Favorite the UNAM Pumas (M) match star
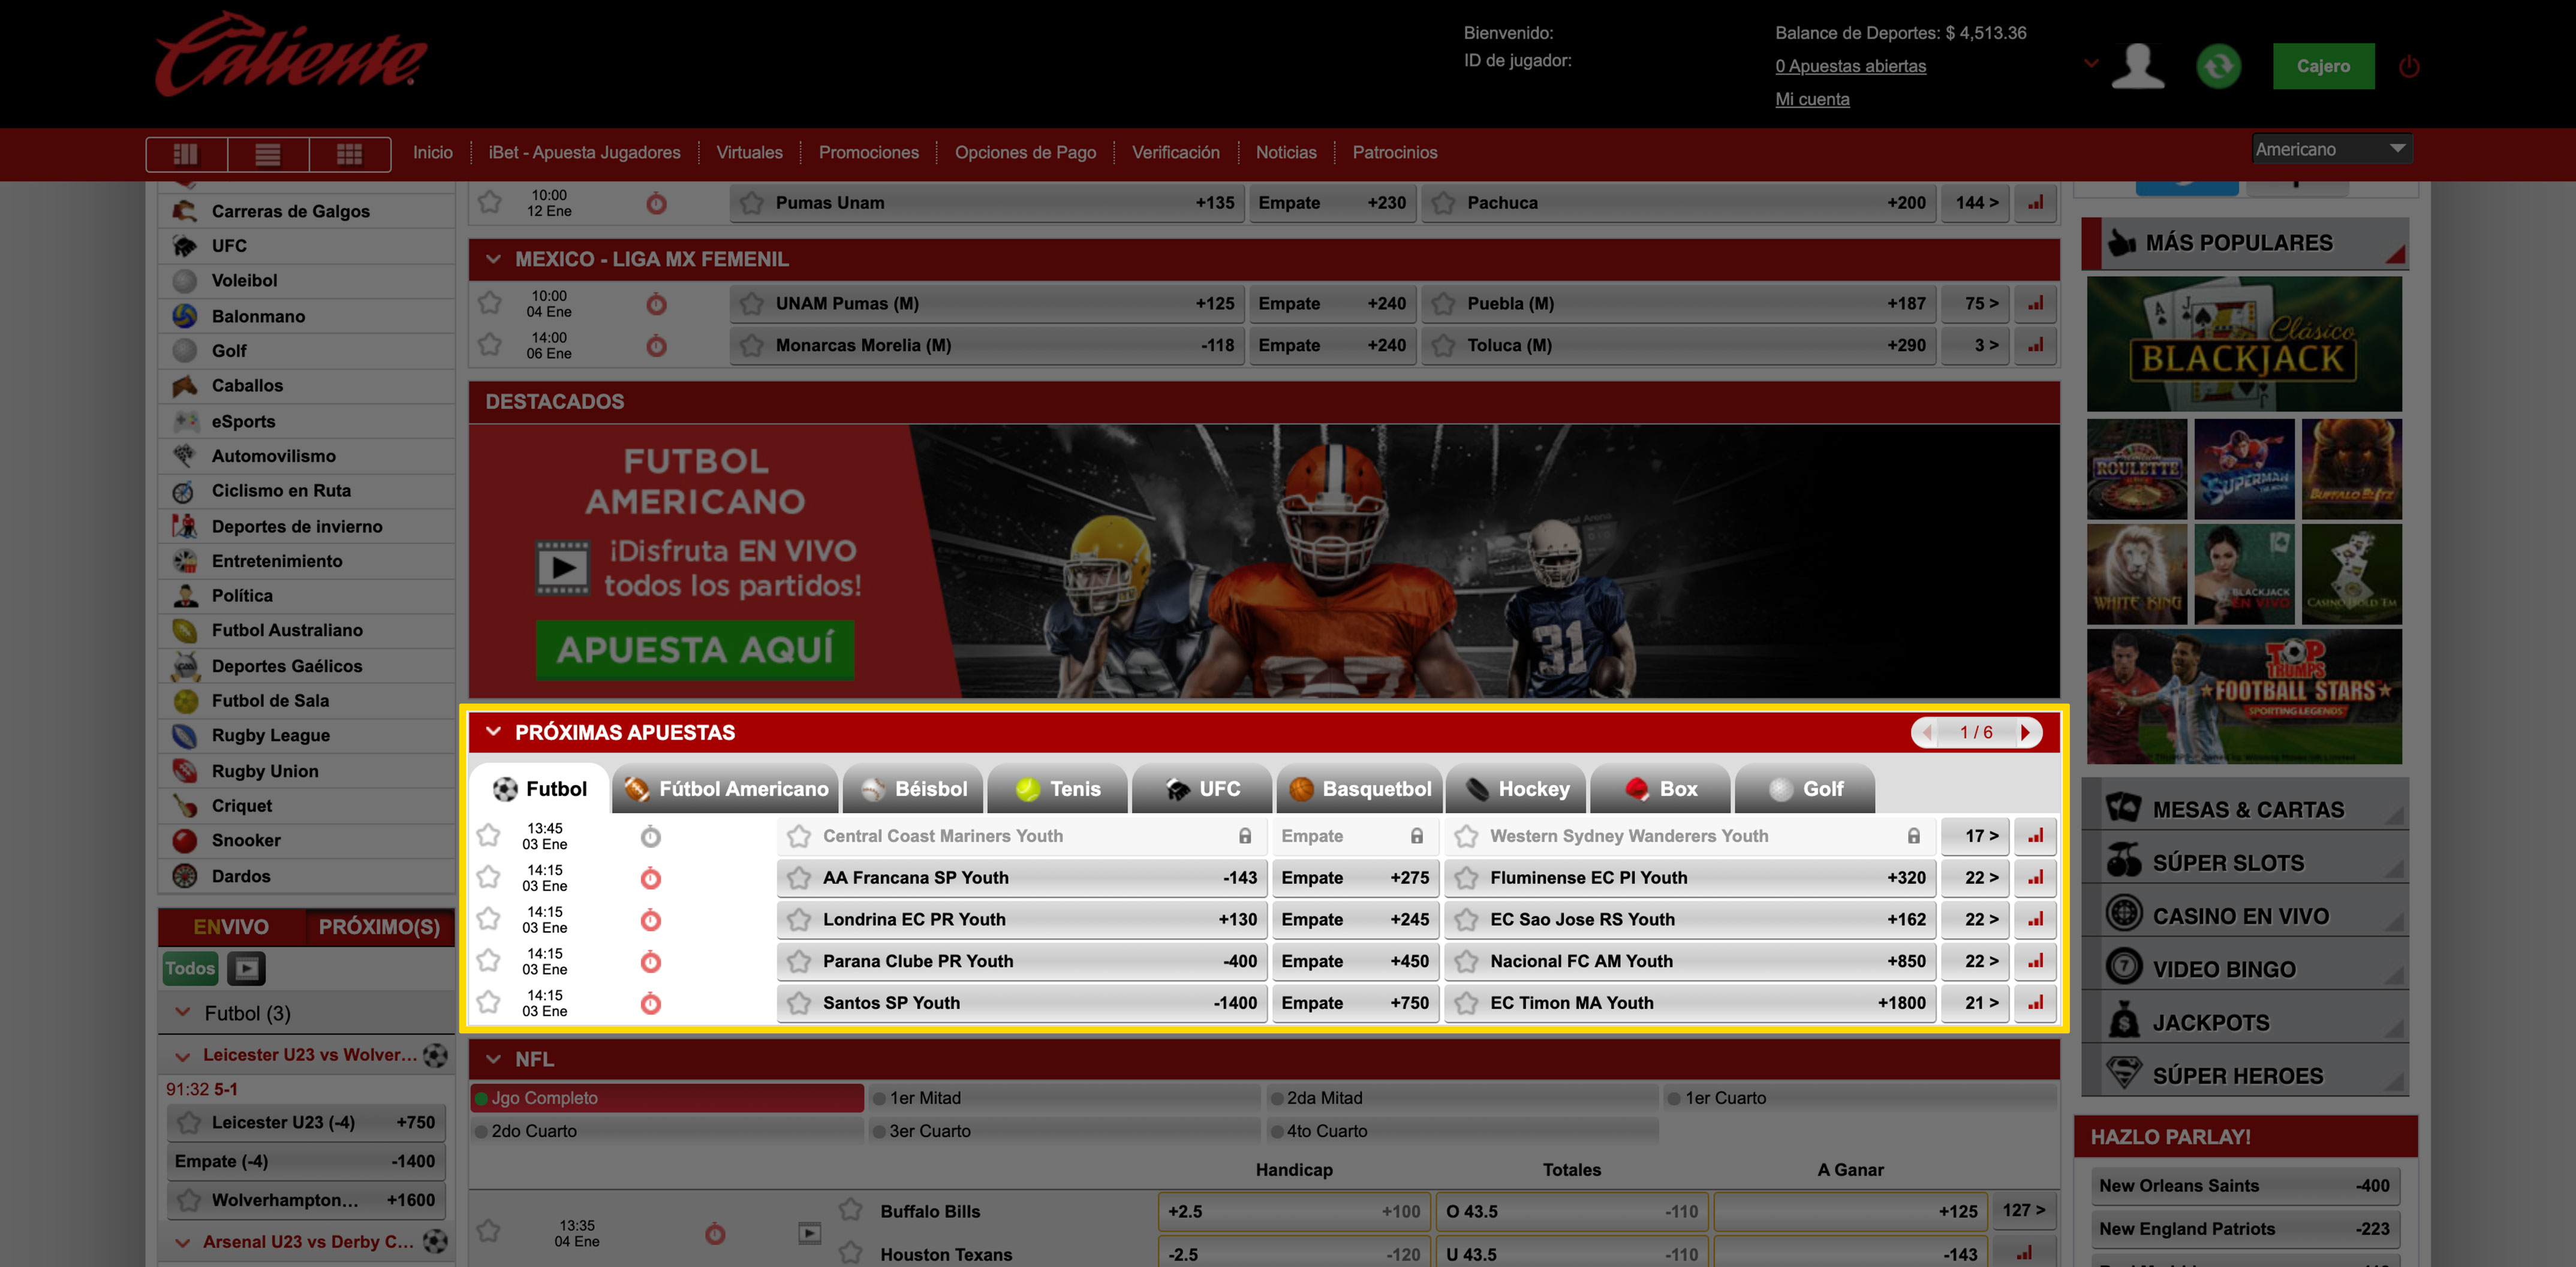2576x1267 pixels. pos(489,301)
